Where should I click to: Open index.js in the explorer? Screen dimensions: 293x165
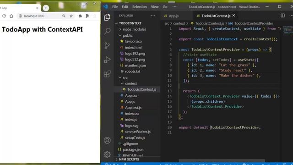pyautogui.click(x=131, y=119)
